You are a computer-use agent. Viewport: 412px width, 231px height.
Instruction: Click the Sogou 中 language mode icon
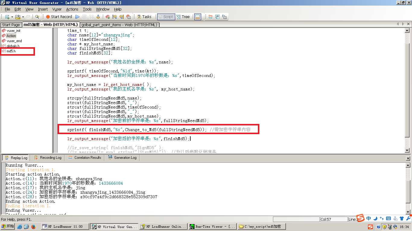pyautogui.click(x=369, y=218)
